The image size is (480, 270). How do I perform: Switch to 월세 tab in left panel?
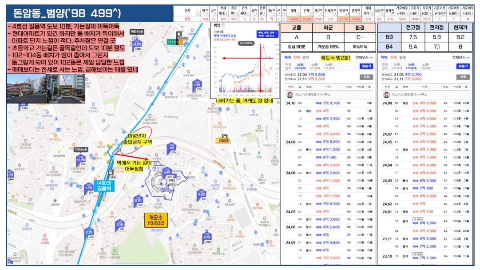(x=305, y=58)
